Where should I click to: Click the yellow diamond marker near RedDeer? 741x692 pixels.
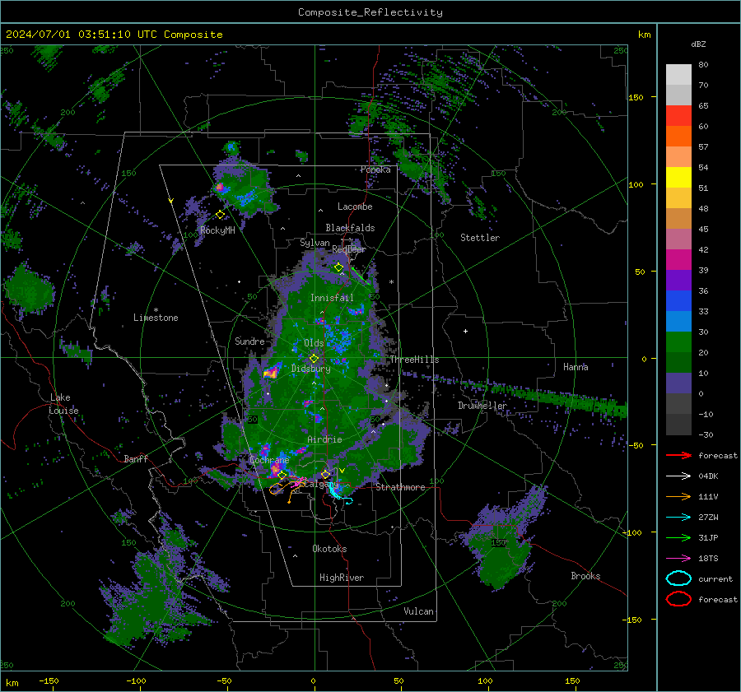338,267
